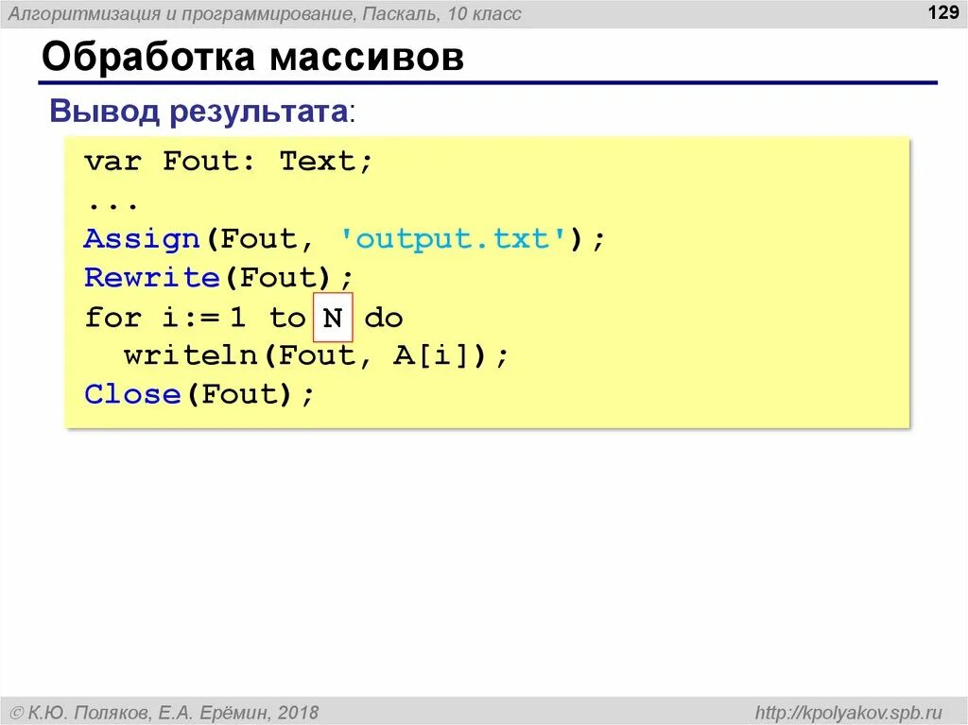Viewport: 968px width, 725px height.
Task: Select the boxed 'N' in the for loop
Action: click(333, 318)
